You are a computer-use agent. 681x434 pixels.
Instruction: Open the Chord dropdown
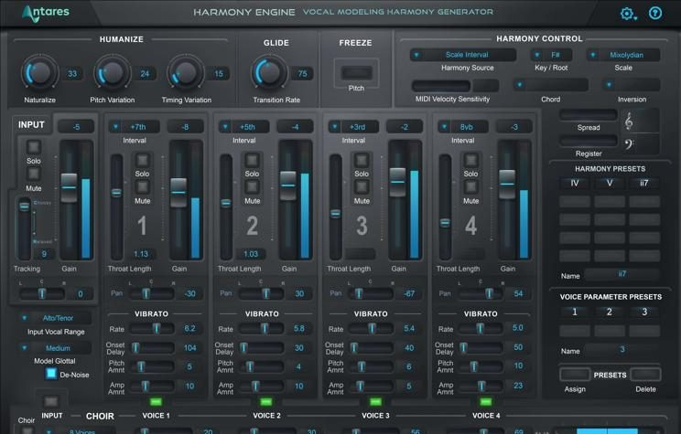pyautogui.click(x=551, y=85)
